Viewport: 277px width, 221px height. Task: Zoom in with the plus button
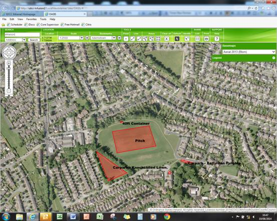tap(9, 63)
